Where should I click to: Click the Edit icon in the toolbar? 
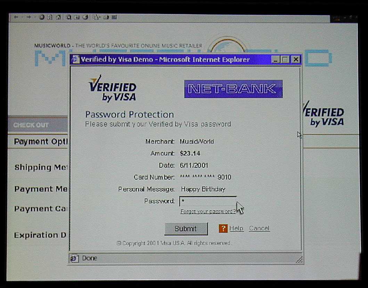[x=114, y=17]
